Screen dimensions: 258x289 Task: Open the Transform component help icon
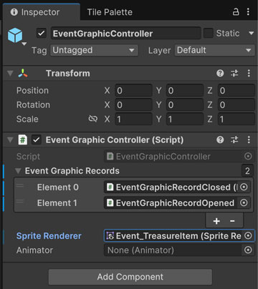(220, 73)
